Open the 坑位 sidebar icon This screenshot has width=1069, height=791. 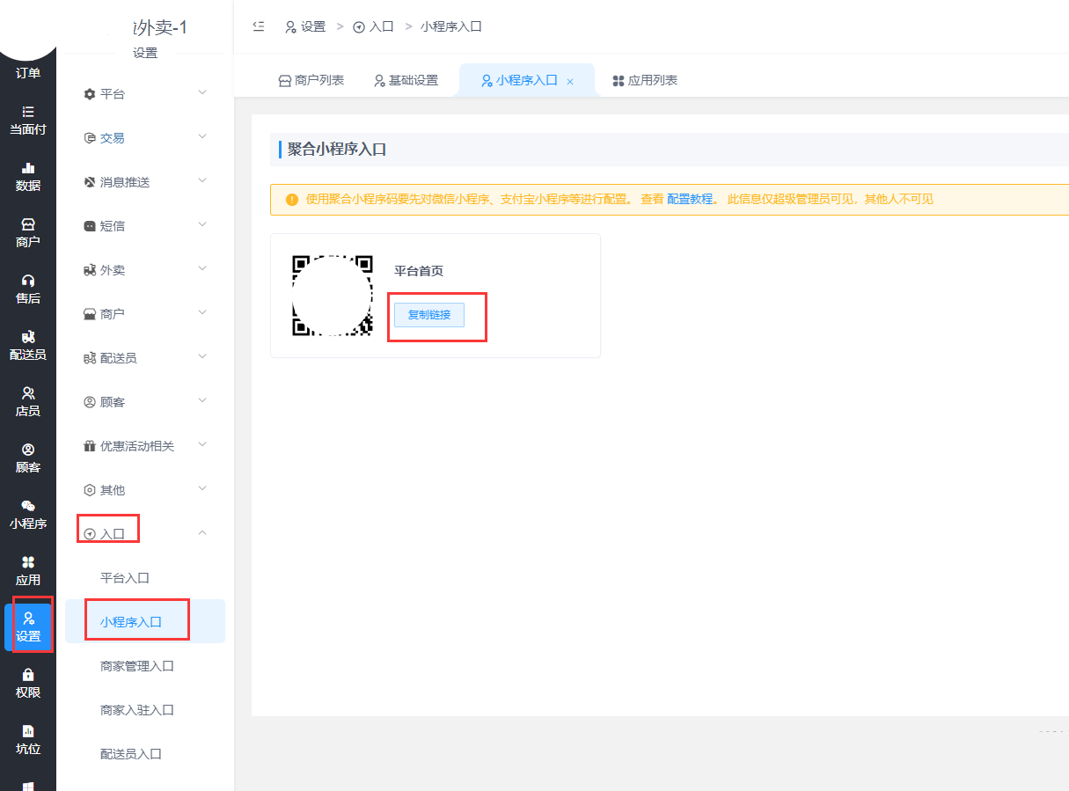coord(28,740)
